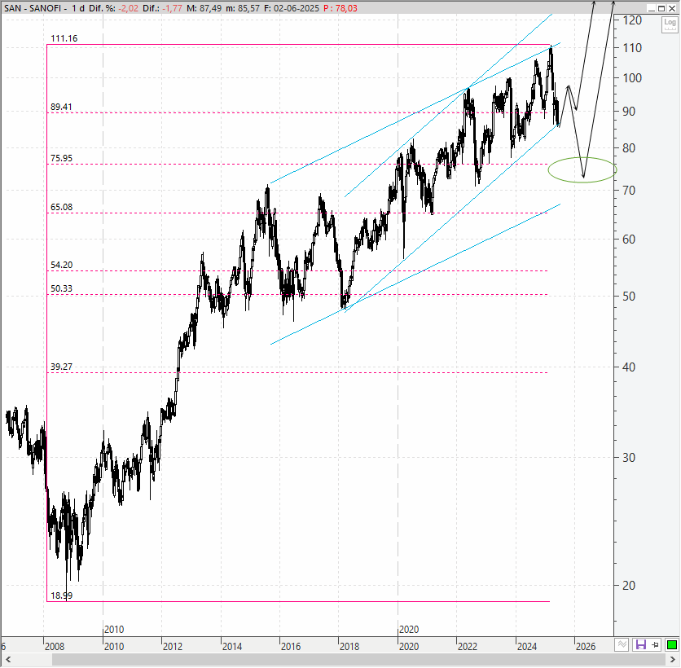Screen dimensions: 681x668
Task: Click the green square status indicator
Action: [x=671, y=644]
